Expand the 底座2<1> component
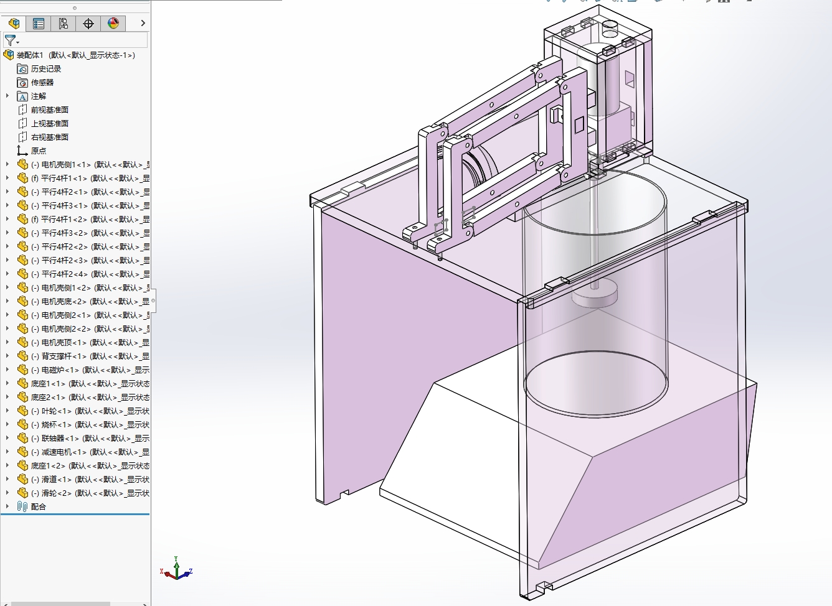The width and height of the screenshot is (832, 606). 7,397
